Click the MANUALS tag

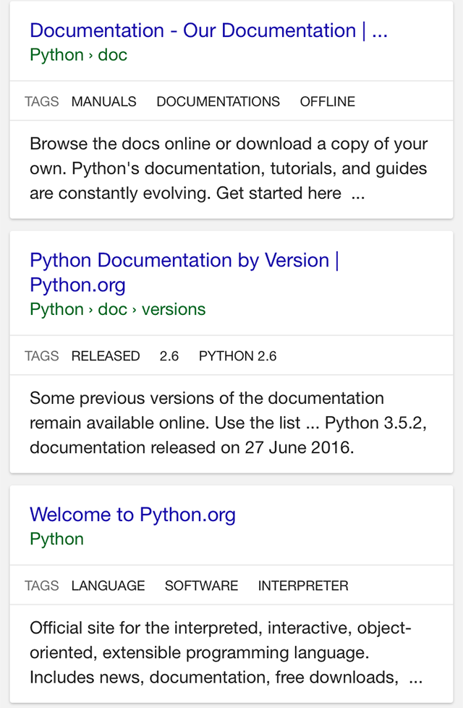103,102
